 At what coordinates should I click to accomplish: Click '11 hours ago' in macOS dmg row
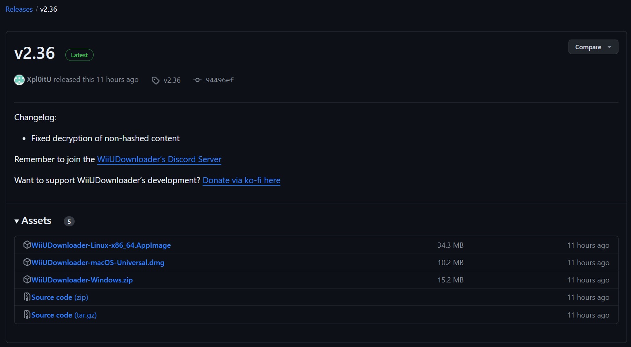point(588,263)
